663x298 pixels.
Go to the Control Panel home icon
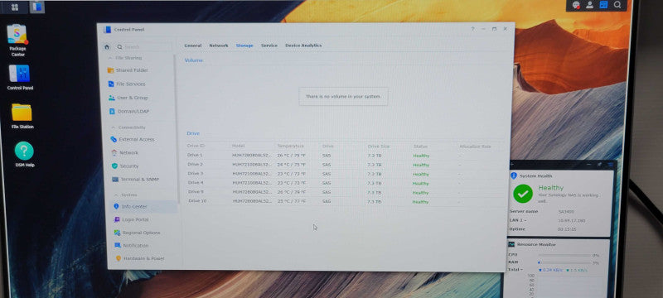[x=107, y=47]
